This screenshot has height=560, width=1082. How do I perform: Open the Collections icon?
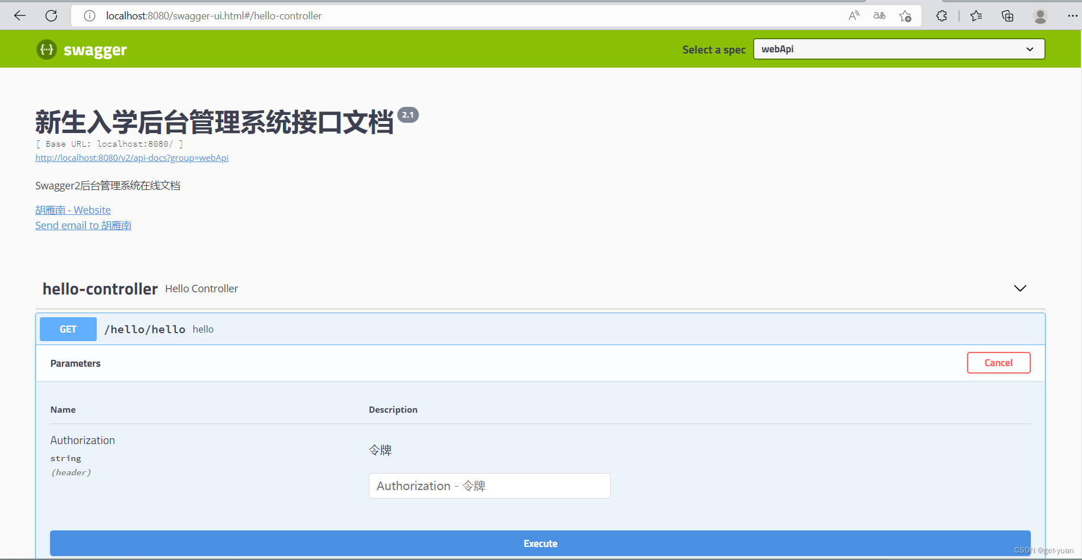(x=1007, y=16)
